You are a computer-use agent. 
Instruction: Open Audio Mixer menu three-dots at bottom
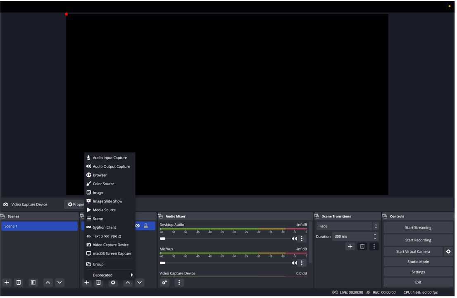coord(179,284)
